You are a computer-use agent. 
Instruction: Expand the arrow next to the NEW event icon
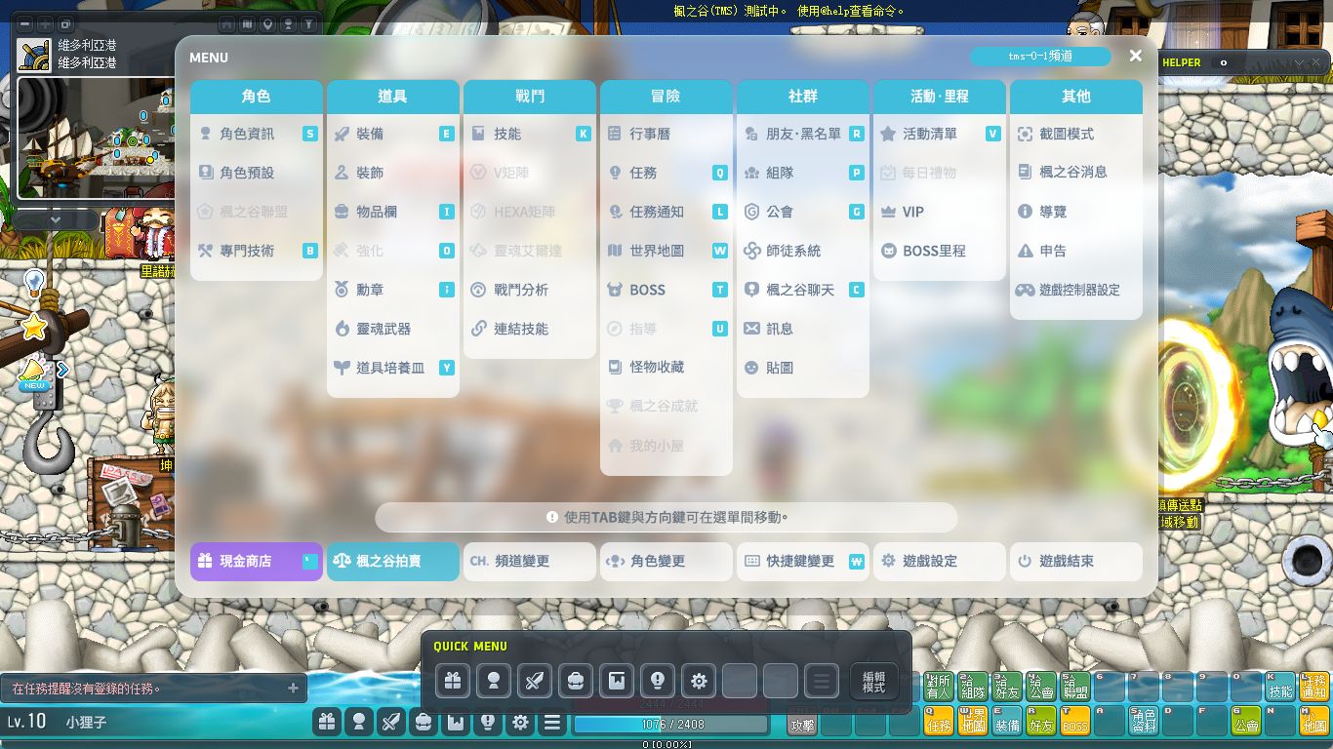63,370
